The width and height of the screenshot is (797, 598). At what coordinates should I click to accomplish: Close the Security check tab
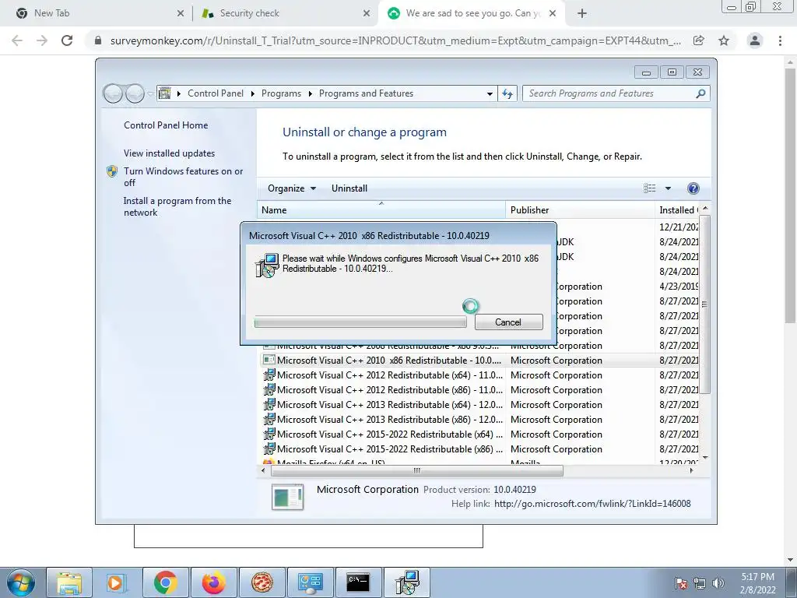coord(367,13)
